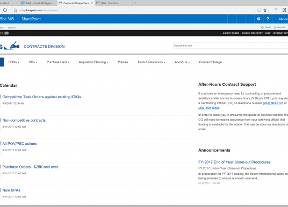Open the web note pen icon
The image size is (288, 207).
pyautogui.click(x=284, y=10)
